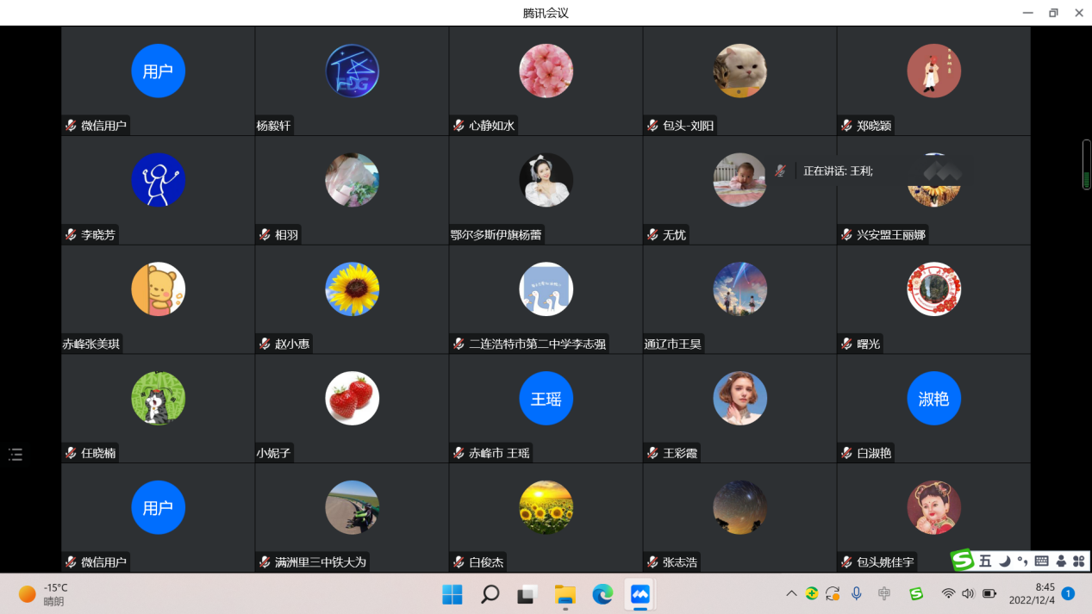Viewport: 1092px width, 614px height.
Task: Select 杨毅轩 participant tile
Action: pos(352,81)
